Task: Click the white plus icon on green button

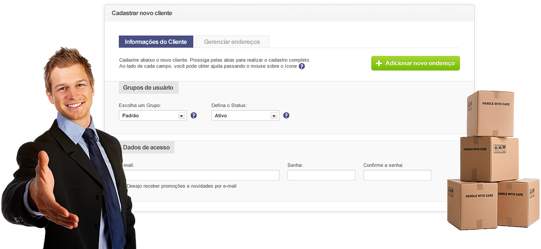Action: pyautogui.click(x=379, y=63)
